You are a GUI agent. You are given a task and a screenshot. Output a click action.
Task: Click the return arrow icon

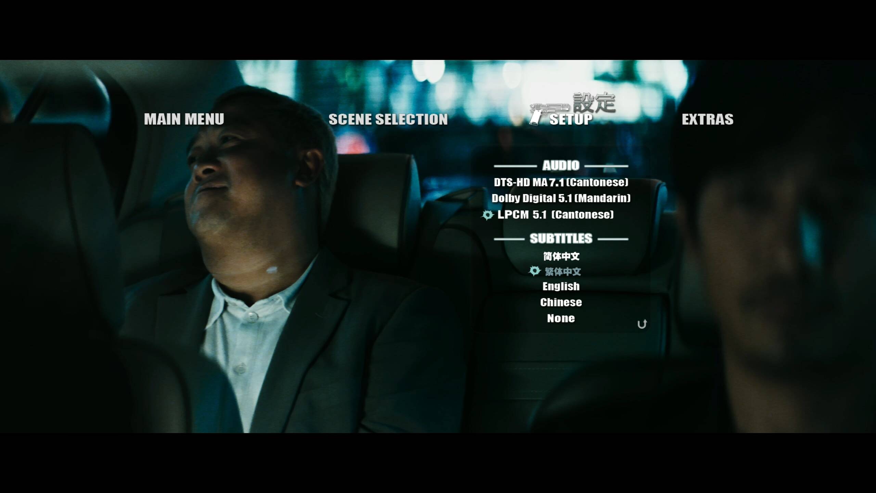tap(642, 324)
